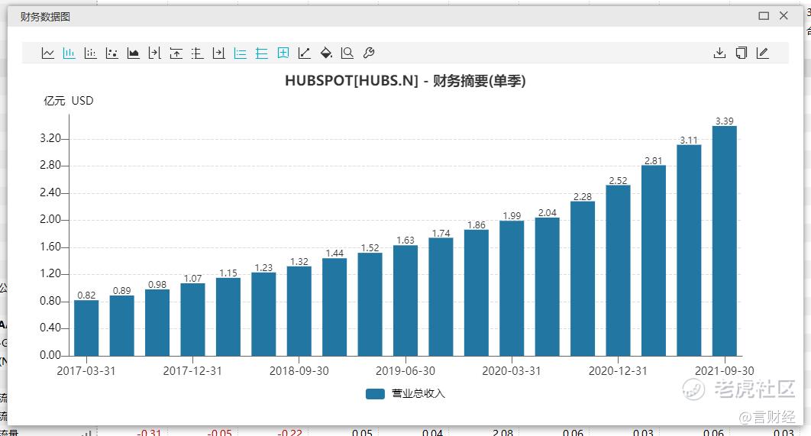Open the paint bucket color fill tool
Viewport: 811px width, 436px height.
[326, 53]
